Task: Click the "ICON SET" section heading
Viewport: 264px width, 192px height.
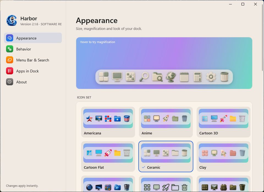Action: pos(84,97)
